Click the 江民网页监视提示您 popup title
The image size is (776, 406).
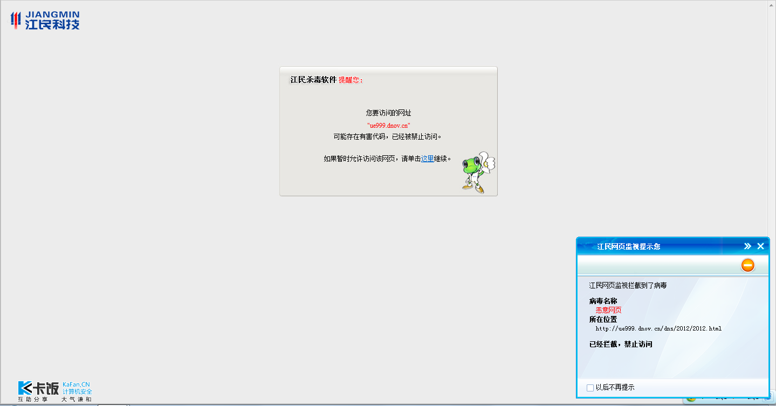tap(629, 246)
